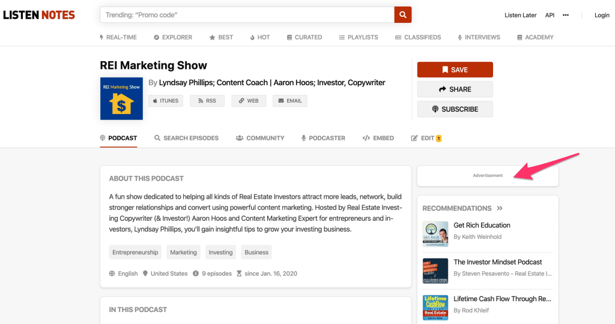This screenshot has width=615, height=324.
Task: Open Lifetime Cash Flow Through Re... title
Action: (x=503, y=299)
